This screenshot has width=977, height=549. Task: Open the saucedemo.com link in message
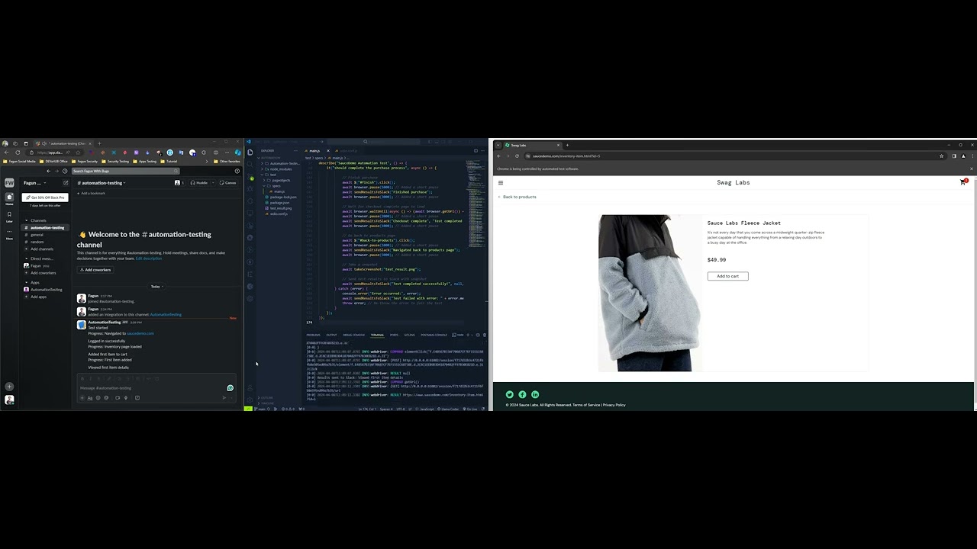click(140, 333)
